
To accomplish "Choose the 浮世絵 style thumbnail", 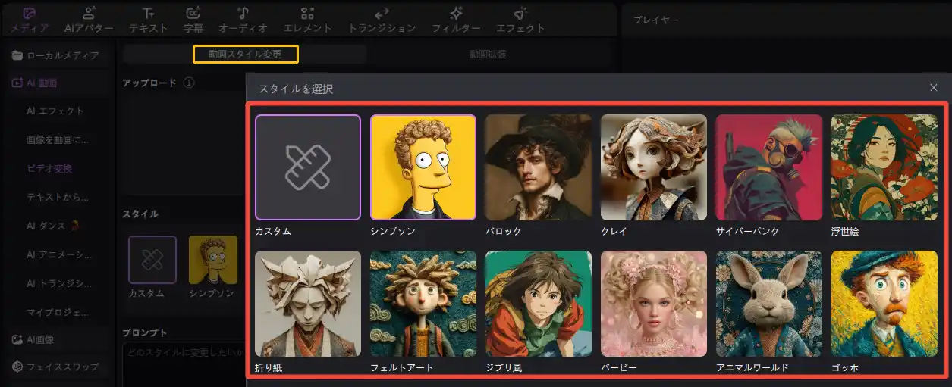I will (x=884, y=167).
